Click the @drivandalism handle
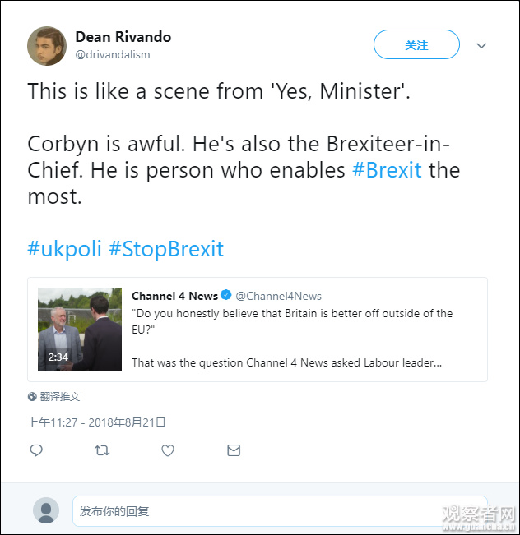Screen dimensions: 520x535 [113, 54]
